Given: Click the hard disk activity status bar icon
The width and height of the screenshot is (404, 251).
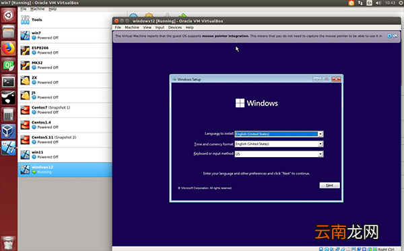Looking at the screenshot, I should tap(321, 249).
